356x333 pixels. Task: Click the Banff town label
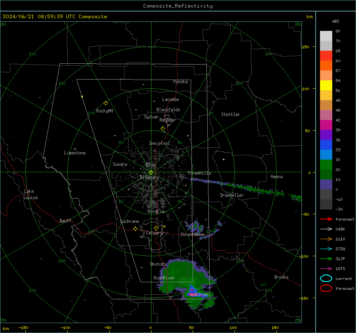tap(65, 221)
